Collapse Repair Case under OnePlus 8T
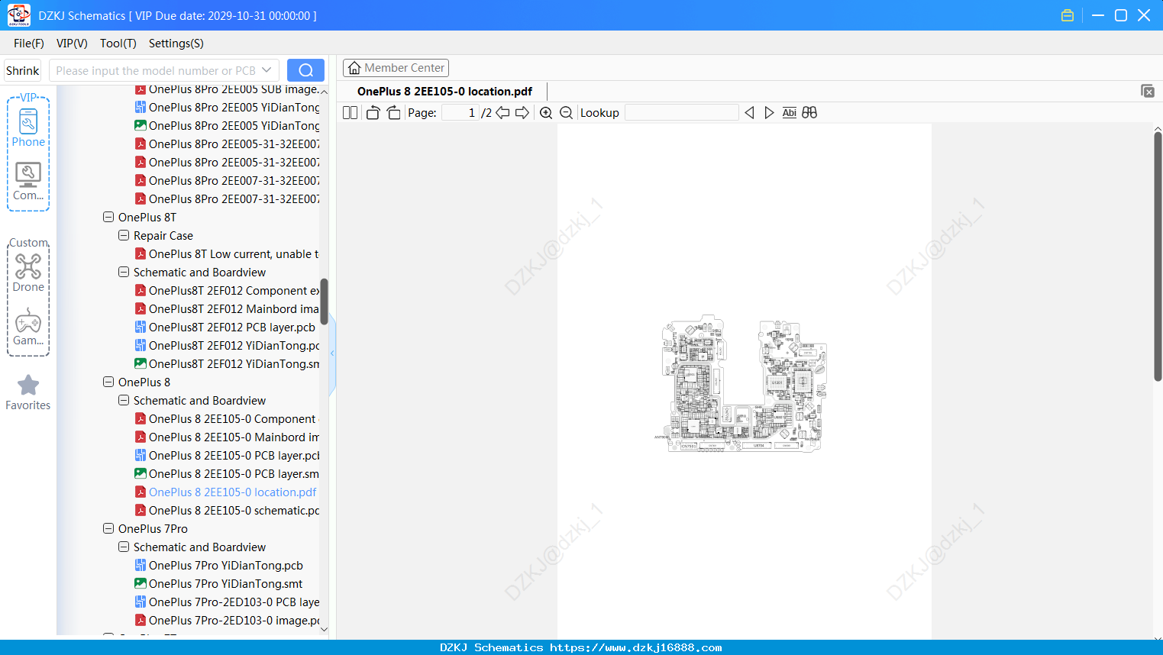 click(x=124, y=235)
